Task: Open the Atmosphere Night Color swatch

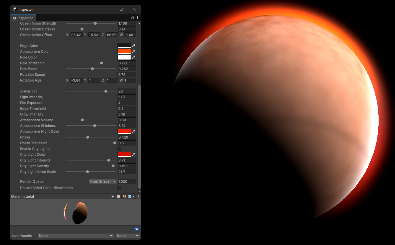Action: click(124, 131)
